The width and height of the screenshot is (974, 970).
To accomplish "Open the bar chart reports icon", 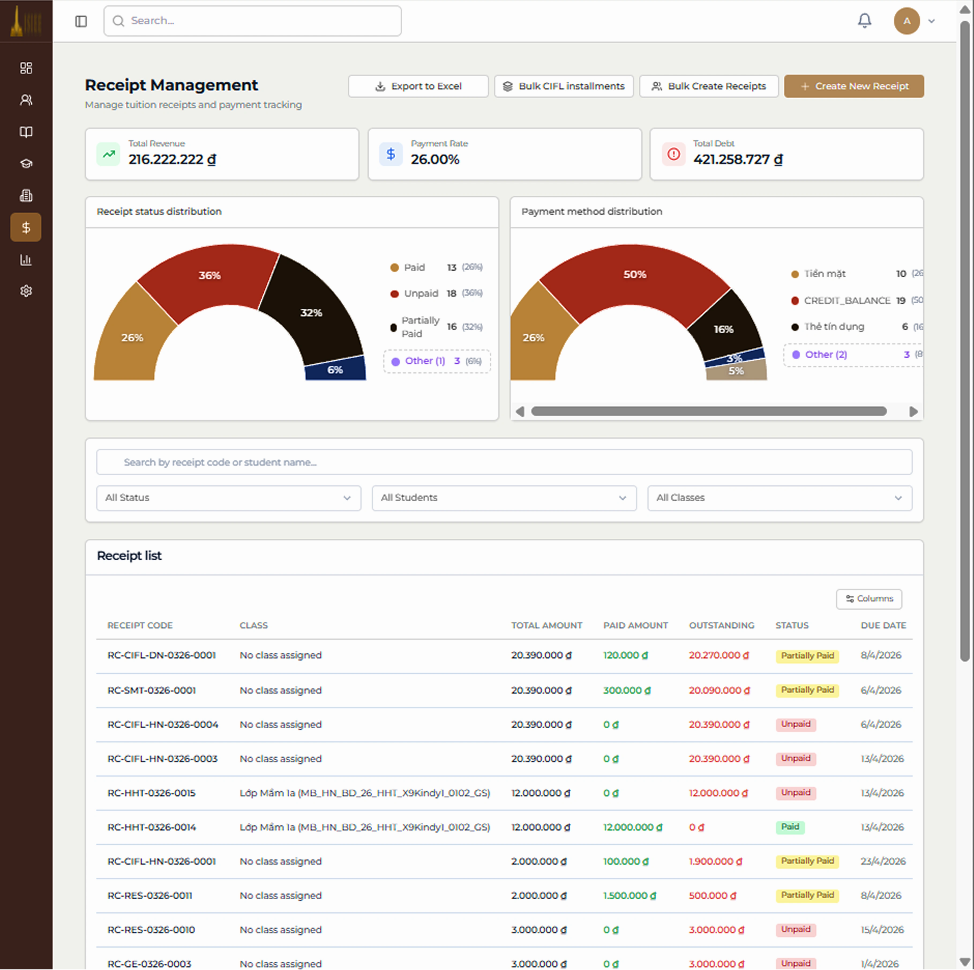I will pos(26,259).
